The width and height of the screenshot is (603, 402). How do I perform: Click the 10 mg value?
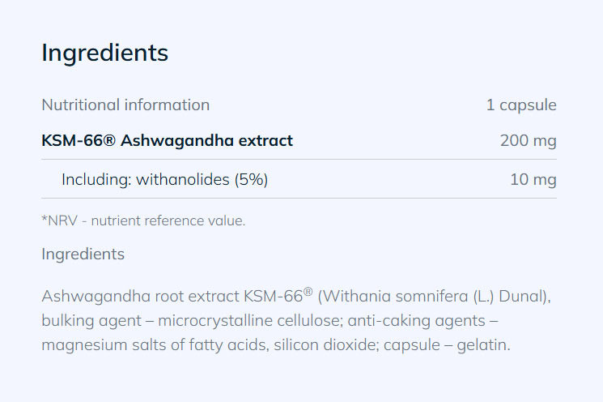(533, 179)
